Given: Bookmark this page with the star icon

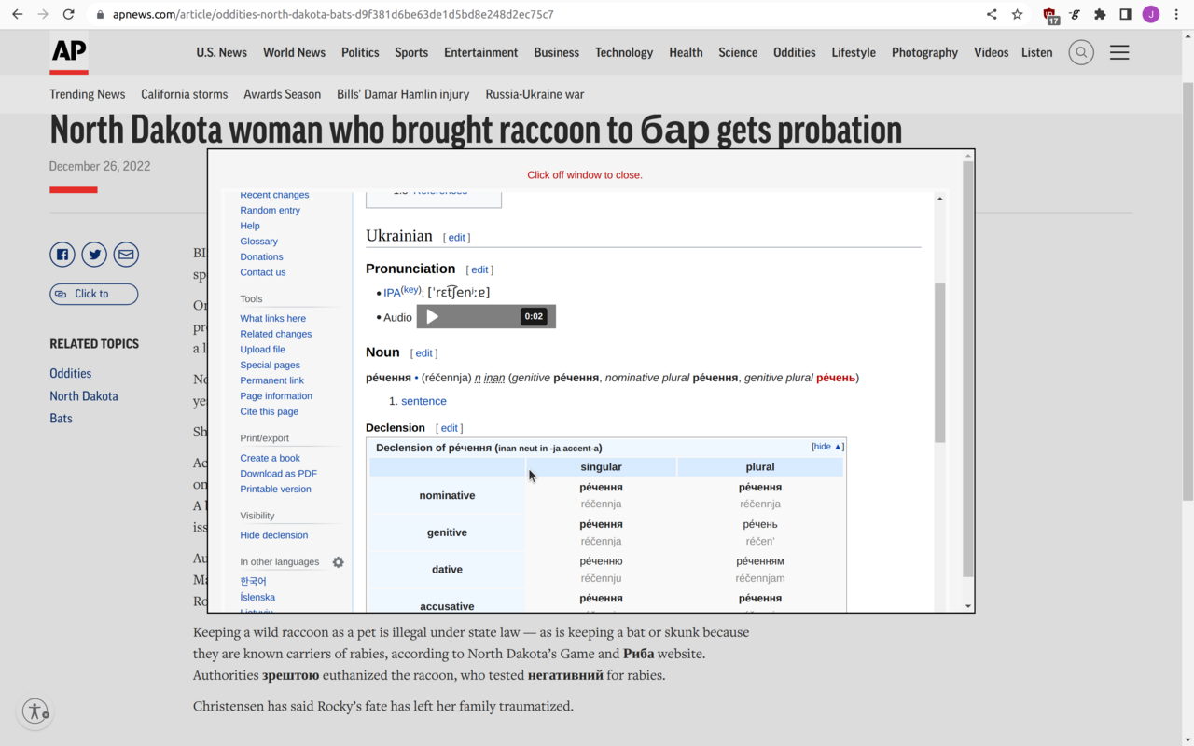Looking at the screenshot, I should coord(1018,14).
